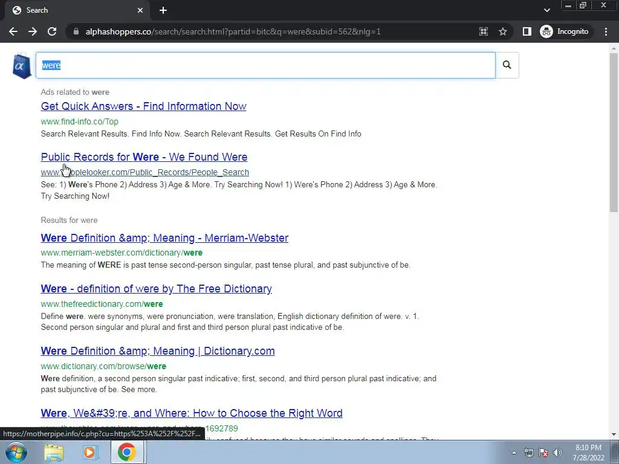Open the network tray icon
Screen dimensions: 619x464
528,453
